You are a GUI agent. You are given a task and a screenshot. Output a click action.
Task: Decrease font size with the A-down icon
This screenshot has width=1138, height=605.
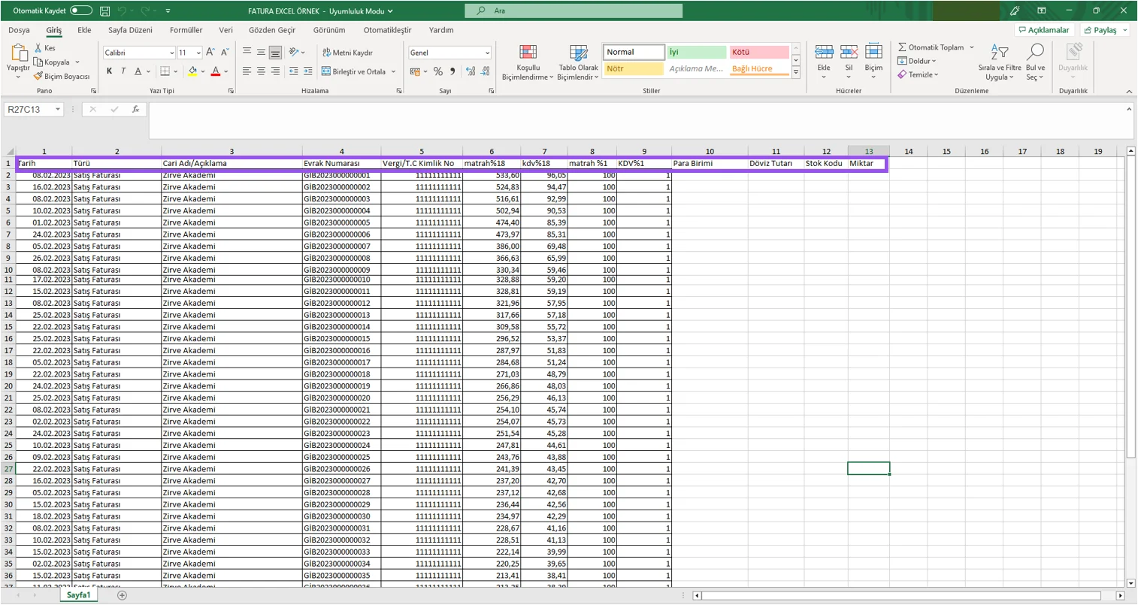[224, 53]
